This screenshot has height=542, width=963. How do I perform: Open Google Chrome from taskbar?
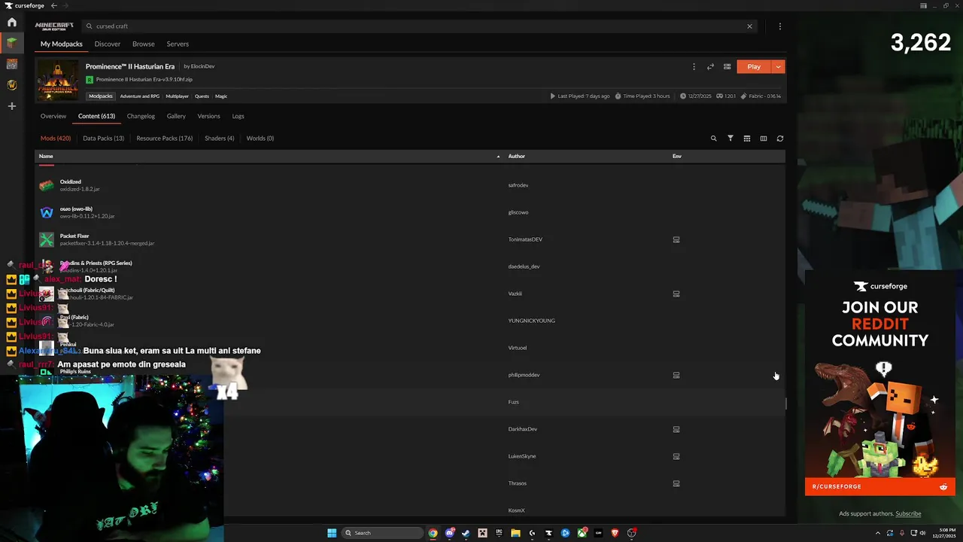433,533
